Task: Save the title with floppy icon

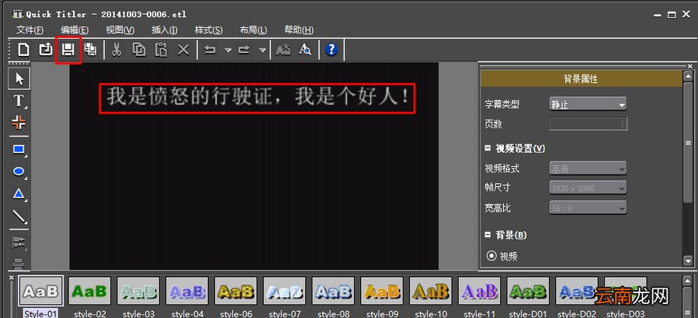Action: click(x=68, y=50)
